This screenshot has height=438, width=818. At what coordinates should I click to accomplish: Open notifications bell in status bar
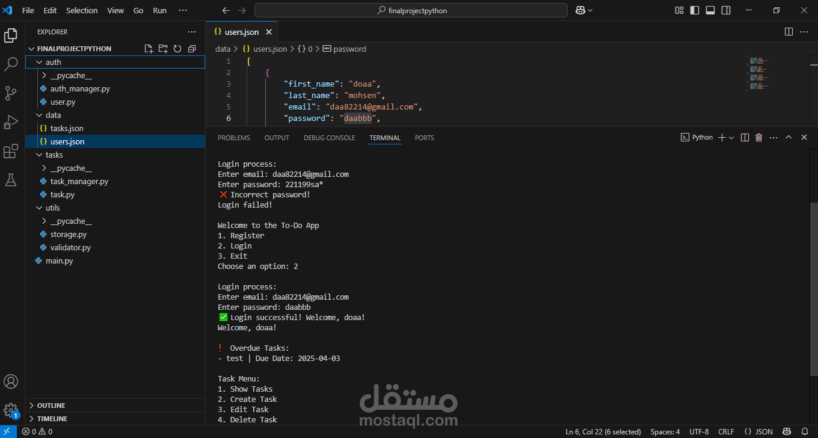pos(805,431)
